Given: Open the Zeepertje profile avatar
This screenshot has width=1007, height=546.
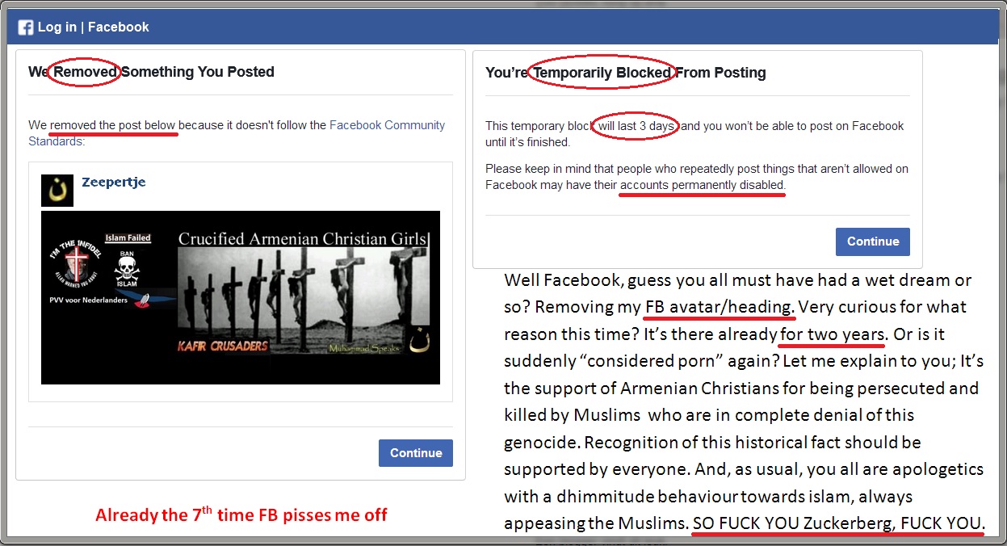Looking at the screenshot, I should point(57,190).
